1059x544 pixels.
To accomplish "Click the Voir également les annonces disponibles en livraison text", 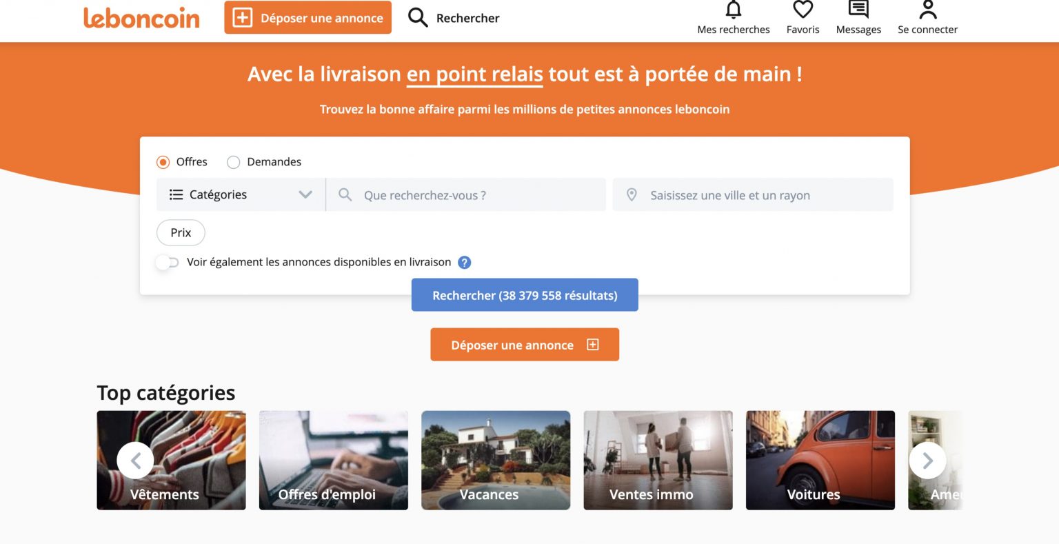I will click(319, 262).
